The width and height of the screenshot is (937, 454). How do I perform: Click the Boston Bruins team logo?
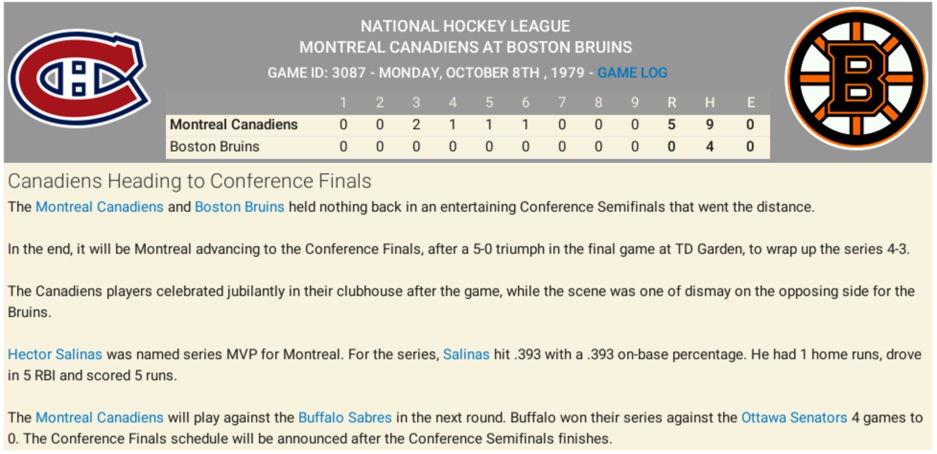pos(856,78)
